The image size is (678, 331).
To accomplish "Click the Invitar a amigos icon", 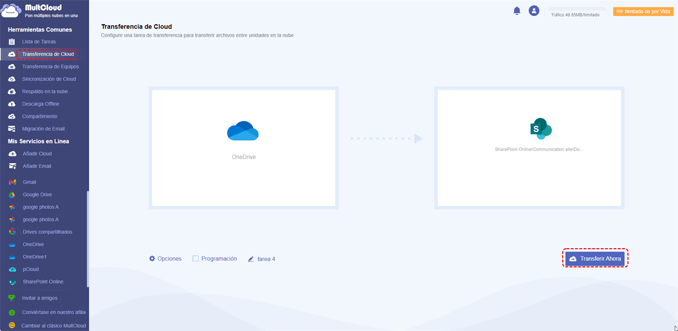I will pyautogui.click(x=12, y=298).
